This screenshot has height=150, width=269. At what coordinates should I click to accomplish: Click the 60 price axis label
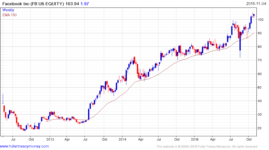click(x=260, y=74)
